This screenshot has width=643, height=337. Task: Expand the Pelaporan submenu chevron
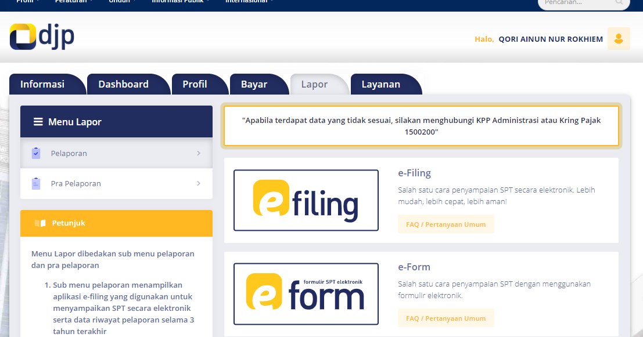click(199, 153)
